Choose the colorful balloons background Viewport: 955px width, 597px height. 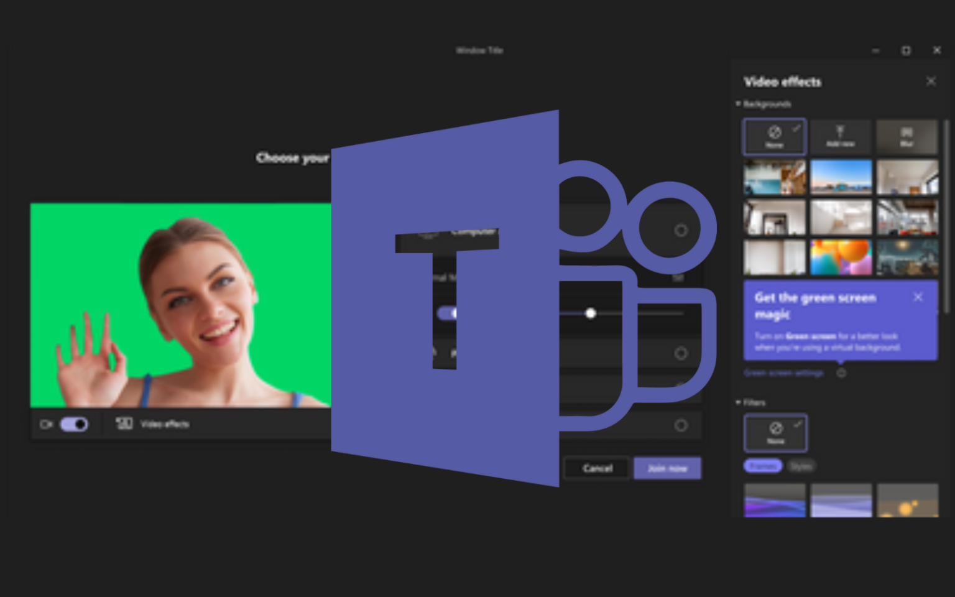[841, 257]
